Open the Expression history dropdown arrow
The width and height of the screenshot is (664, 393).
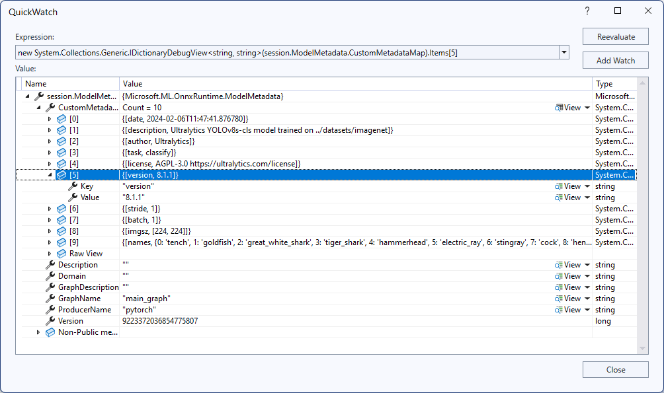pyautogui.click(x=563, y=52)
